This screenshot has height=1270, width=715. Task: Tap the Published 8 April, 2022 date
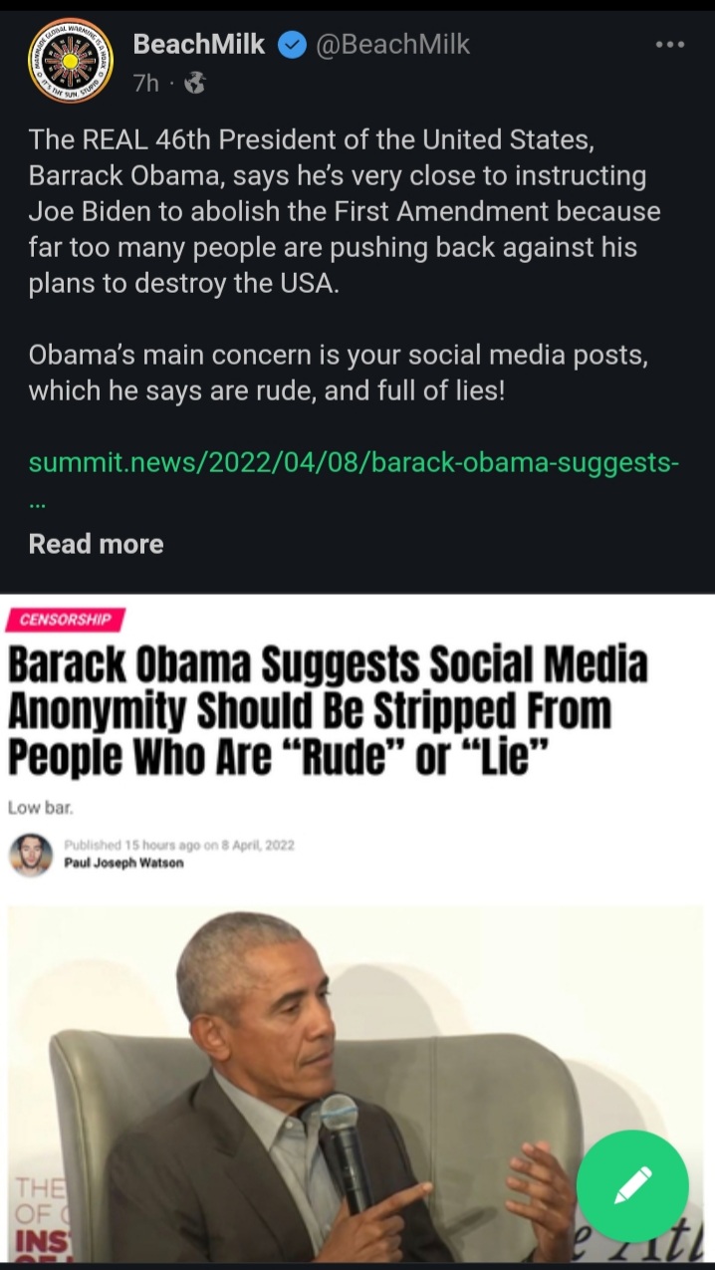pos(179,846)
